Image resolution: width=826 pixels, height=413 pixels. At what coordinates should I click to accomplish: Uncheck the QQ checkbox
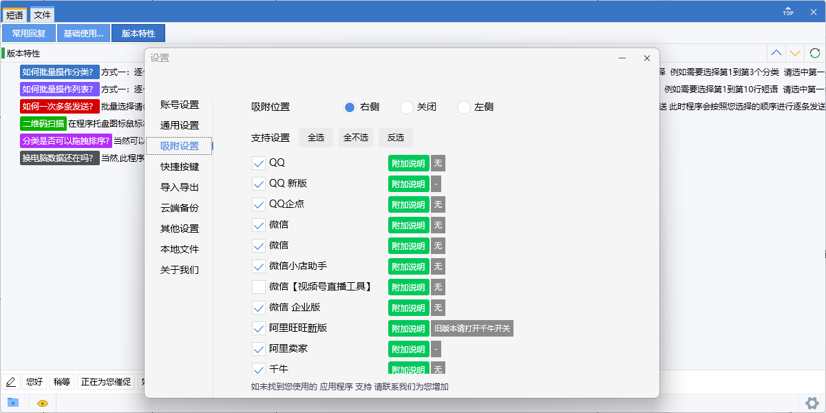(259, 163)
